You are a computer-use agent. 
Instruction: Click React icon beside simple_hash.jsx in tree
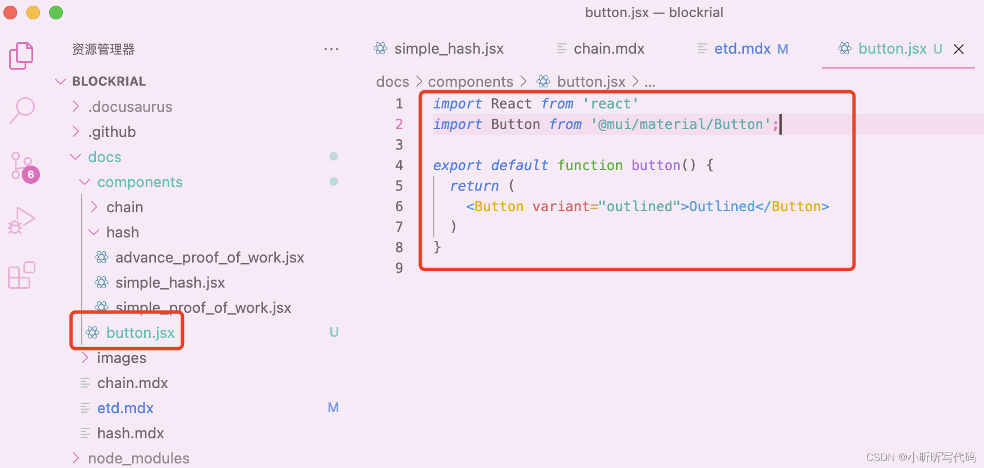[x=102, y=283]
